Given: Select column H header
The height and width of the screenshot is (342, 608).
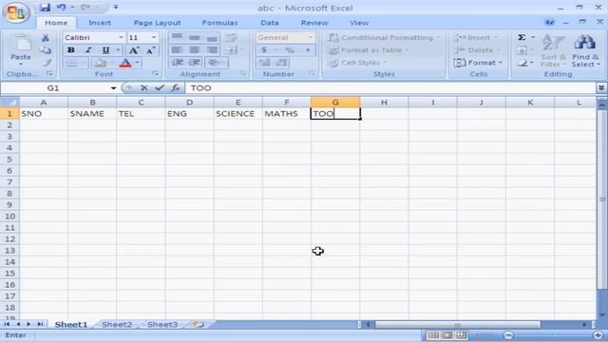Looking at the screenshot, I should click(384, 103).
